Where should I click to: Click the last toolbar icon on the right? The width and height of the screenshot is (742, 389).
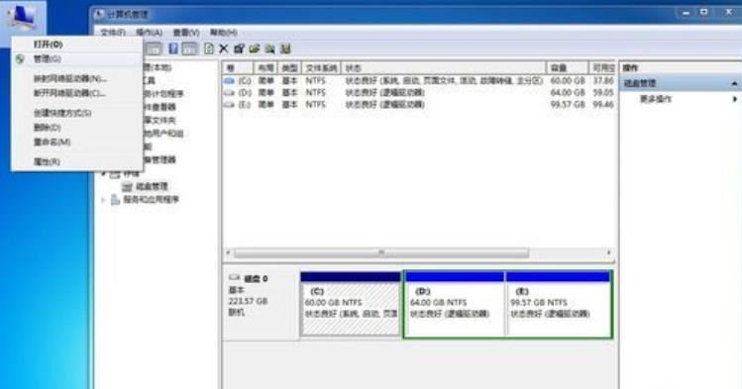285,49
